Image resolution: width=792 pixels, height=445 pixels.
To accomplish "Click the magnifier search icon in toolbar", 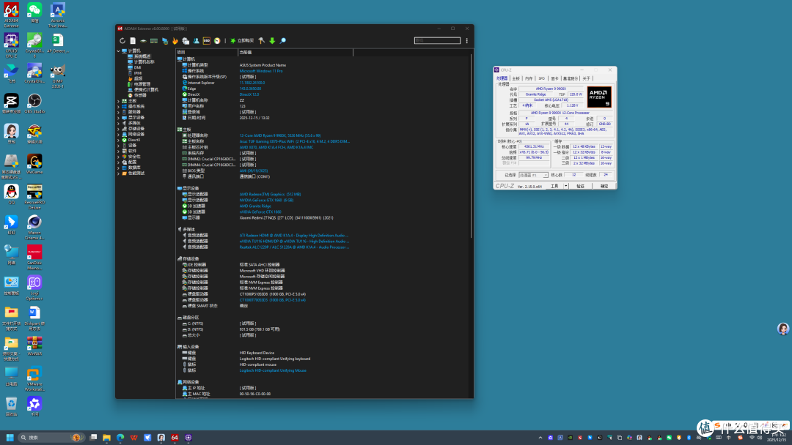I will 283,41.
